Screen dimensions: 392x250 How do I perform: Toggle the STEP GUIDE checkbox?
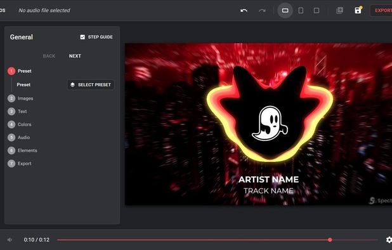point(82,37)
